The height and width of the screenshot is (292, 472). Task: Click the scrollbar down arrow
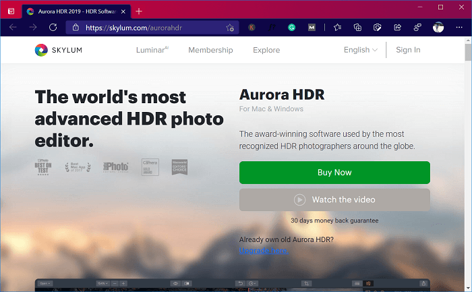click(468, 288)
